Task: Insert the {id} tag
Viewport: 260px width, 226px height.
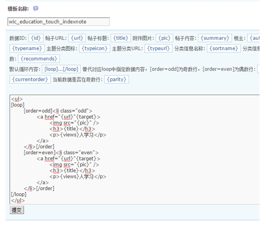Action: coord(36,38)
